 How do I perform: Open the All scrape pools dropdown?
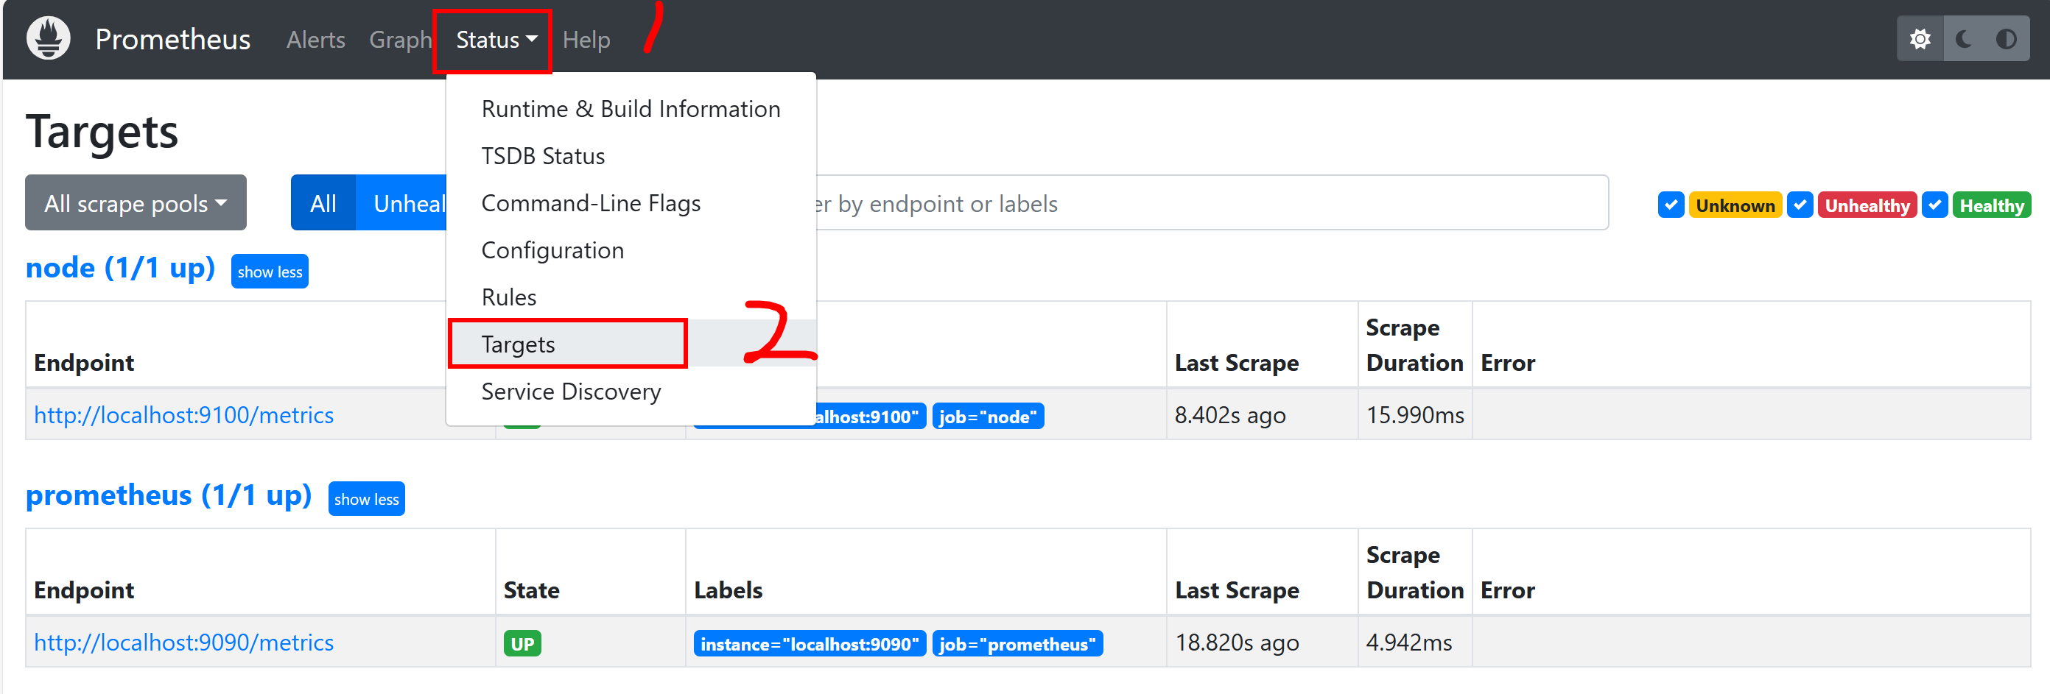point(136,204)
